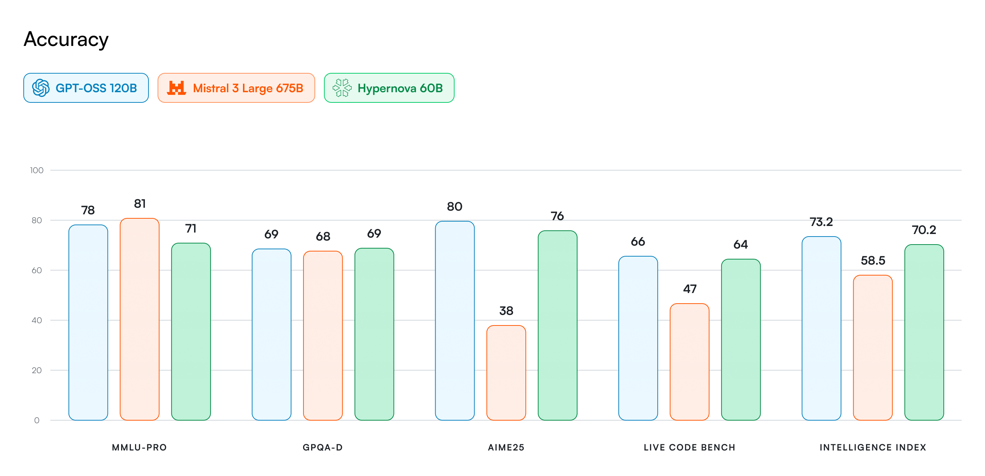Click the OpenAI logo icon in the legend
This screenshot has height=476, width=985.
coord(40,88)
